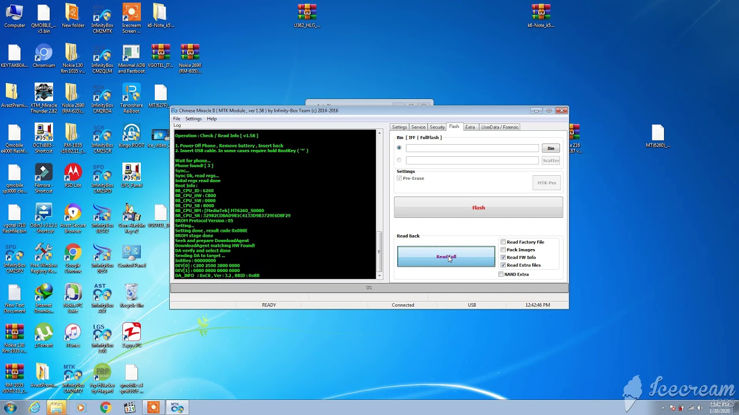Launch RSD Lite Motorola icon

pyautogui.click(x=73, y=176)
